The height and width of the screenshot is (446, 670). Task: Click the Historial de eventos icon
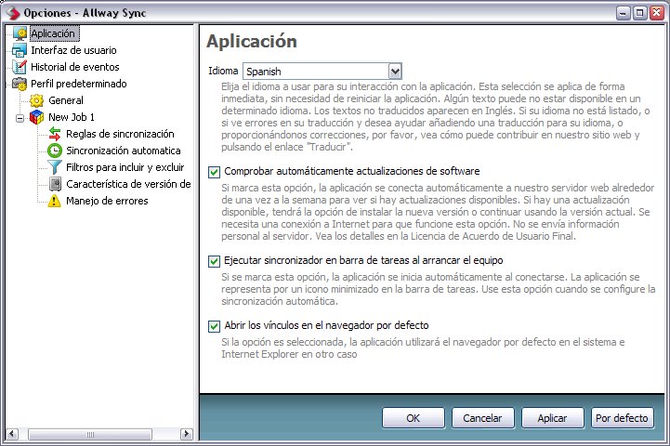pyautogui.click(x=20, y=67)
